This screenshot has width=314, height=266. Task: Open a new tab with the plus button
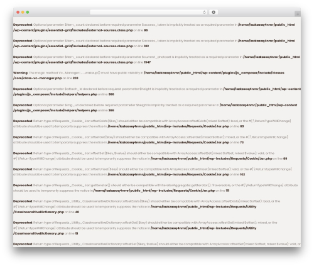click(298, 14)
